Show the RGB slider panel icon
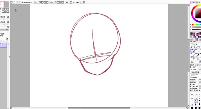The image size is (201, 109). pos(194,2)
